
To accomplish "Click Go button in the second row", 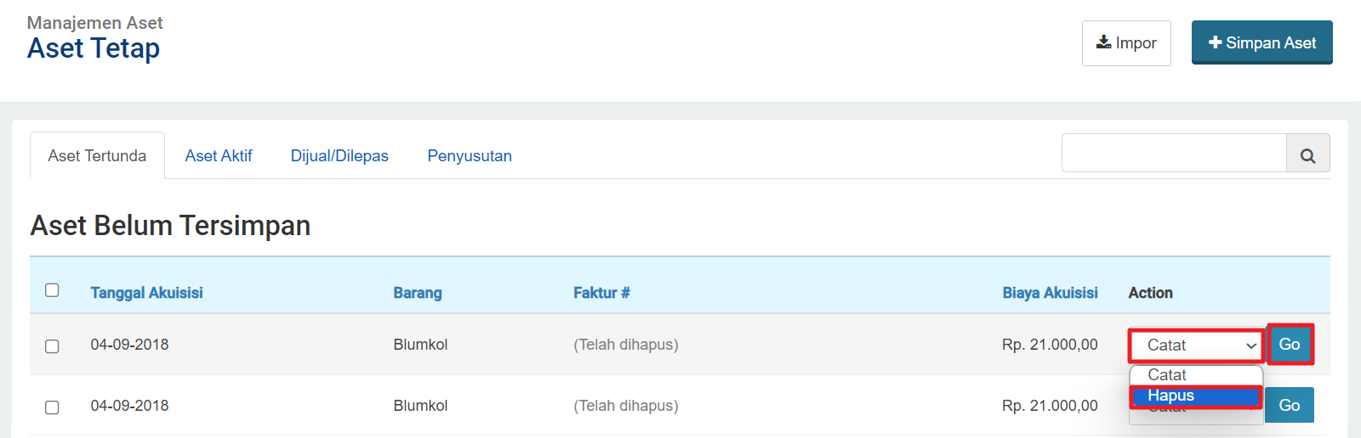I will (x=1289, y=406).
